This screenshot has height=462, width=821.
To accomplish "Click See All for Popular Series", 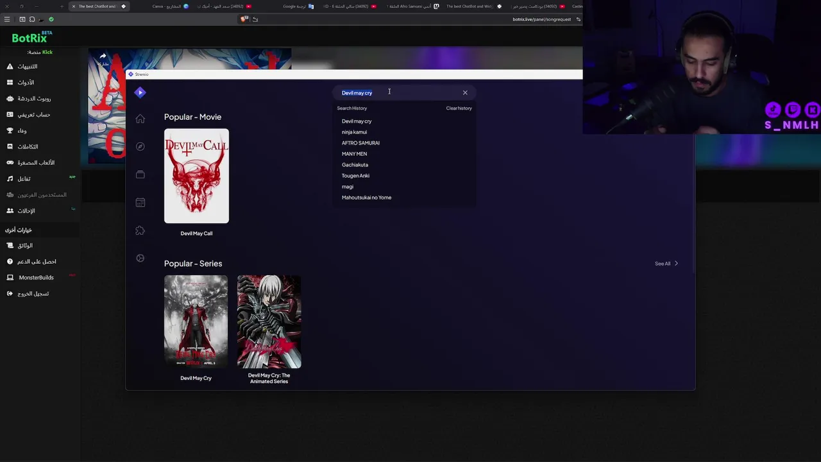I will 666,264.
